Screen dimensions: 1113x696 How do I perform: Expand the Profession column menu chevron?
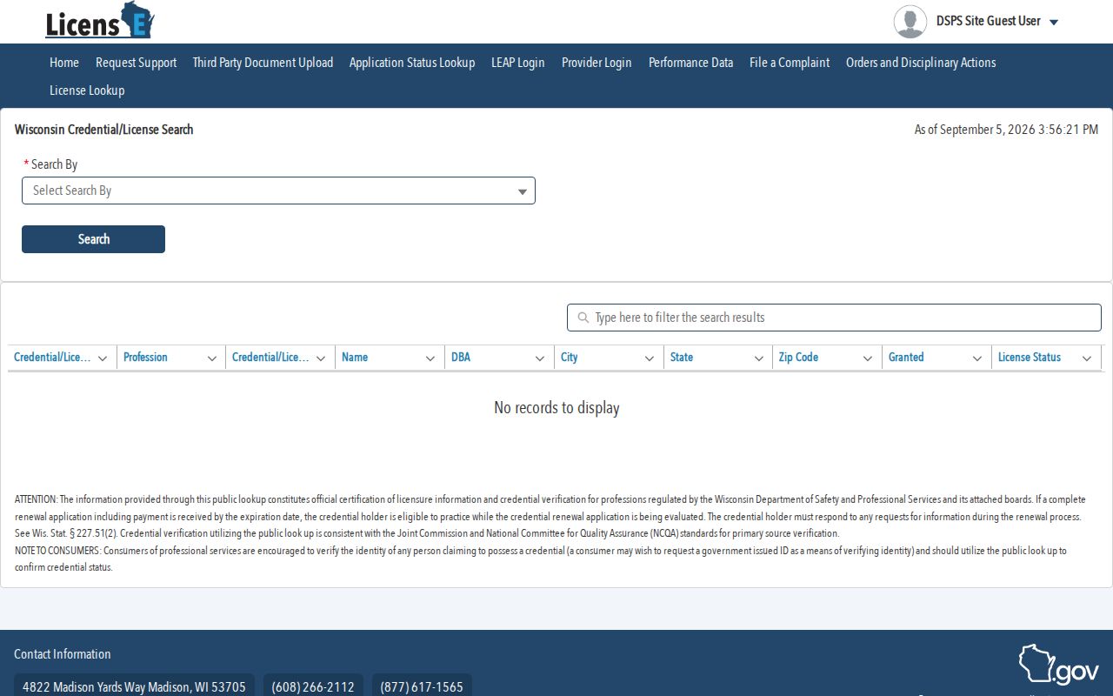click(x=212, y=358)
